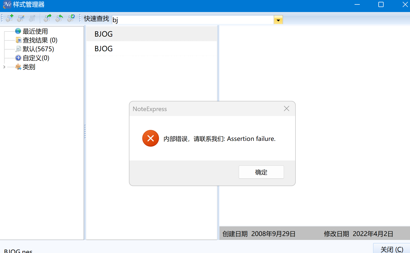Screen dimensions: 410x253
Task: Select 查找结果 (0) in the tree
Action: click(x=40, y=40)
